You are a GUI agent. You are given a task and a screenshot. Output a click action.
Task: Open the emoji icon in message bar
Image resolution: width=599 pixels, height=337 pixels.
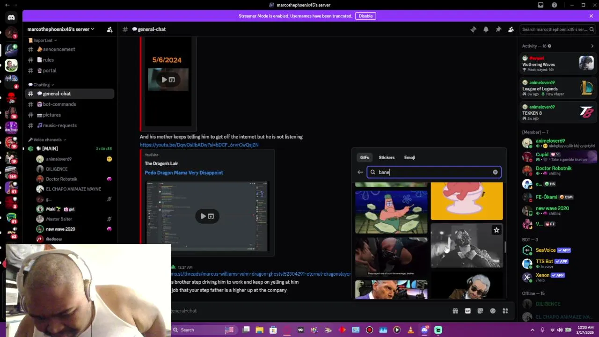click(493, 311)
